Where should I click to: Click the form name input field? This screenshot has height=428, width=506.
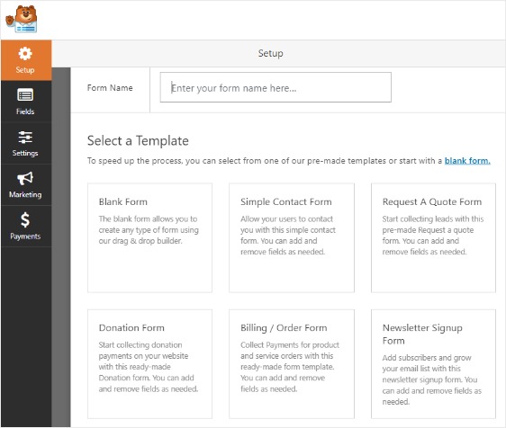pos(276,87)
